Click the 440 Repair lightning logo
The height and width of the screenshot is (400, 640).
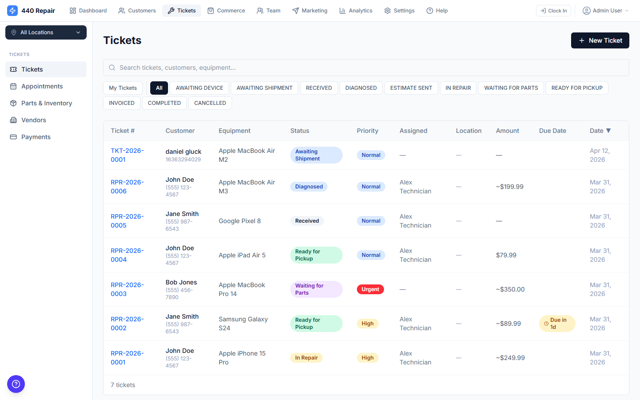(12, 10)
